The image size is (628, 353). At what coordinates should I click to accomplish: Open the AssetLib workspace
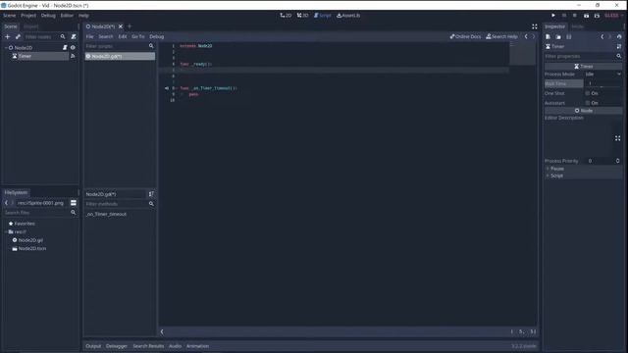tap(348, 16)
